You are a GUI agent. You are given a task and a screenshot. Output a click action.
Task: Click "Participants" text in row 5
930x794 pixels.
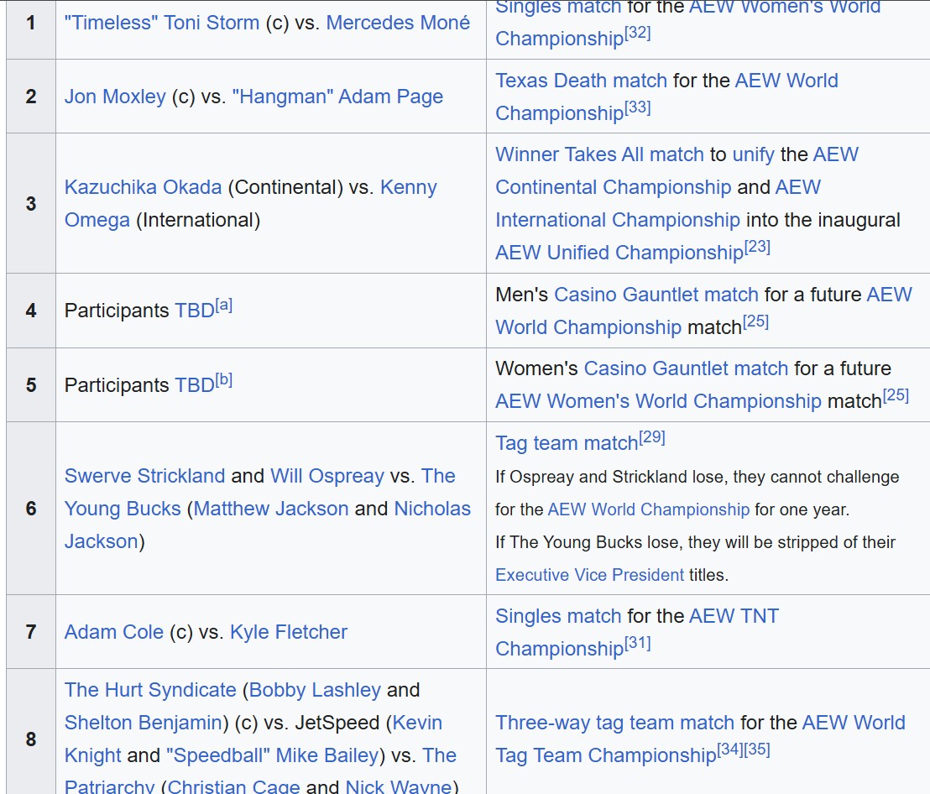[117, 385]
